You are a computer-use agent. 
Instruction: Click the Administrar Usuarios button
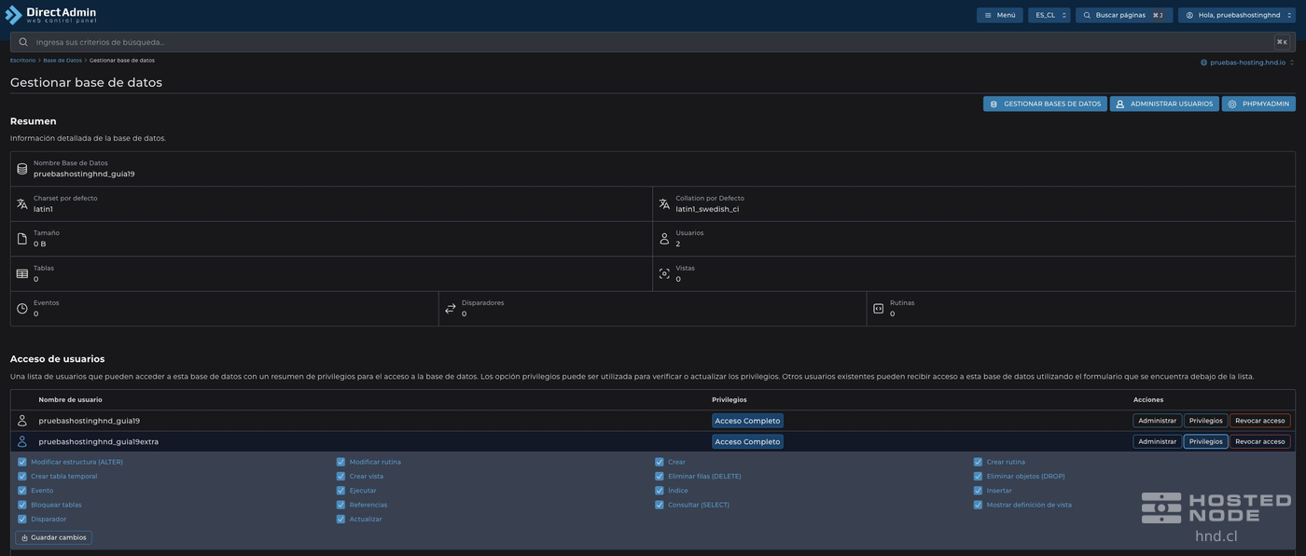pyautogui.click(x=1164, y=104)
